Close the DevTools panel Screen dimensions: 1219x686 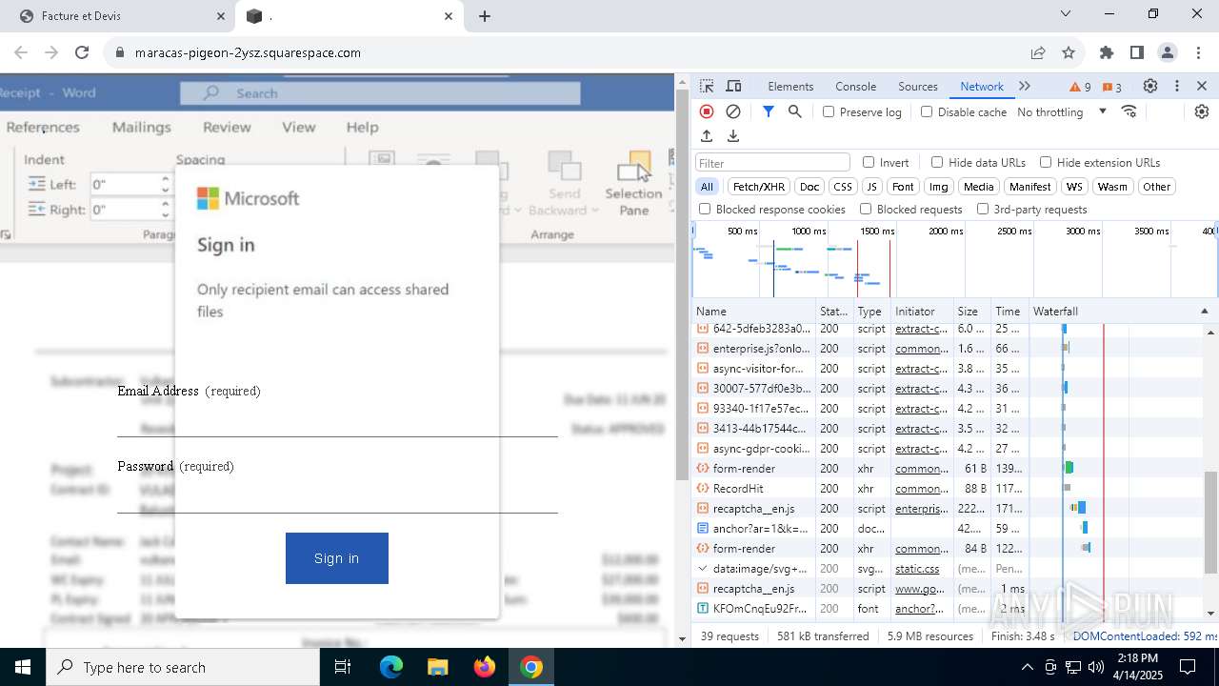(1202, 86)
